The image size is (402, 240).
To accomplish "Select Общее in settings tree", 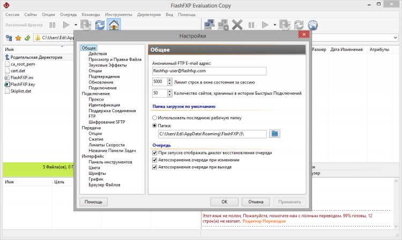I will [x=88, y=48].
